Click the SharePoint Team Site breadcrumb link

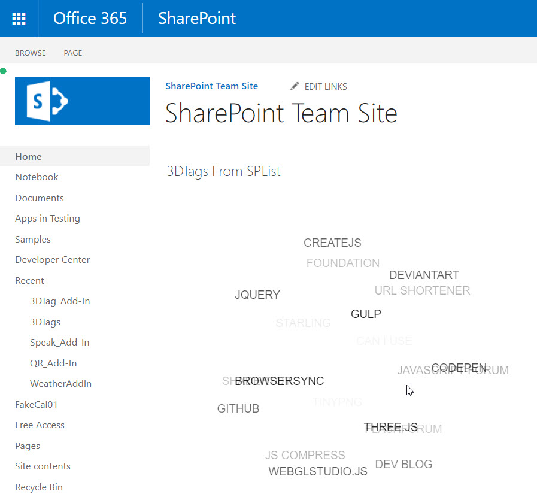211,86
